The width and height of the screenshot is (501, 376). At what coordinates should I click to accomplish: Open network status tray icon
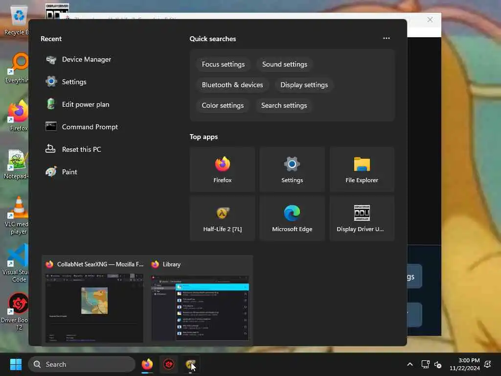tap(425, 364)
